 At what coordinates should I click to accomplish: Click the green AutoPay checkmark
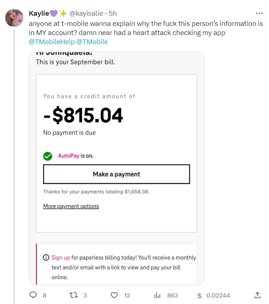pyautogui.click(x=48, y=156)
